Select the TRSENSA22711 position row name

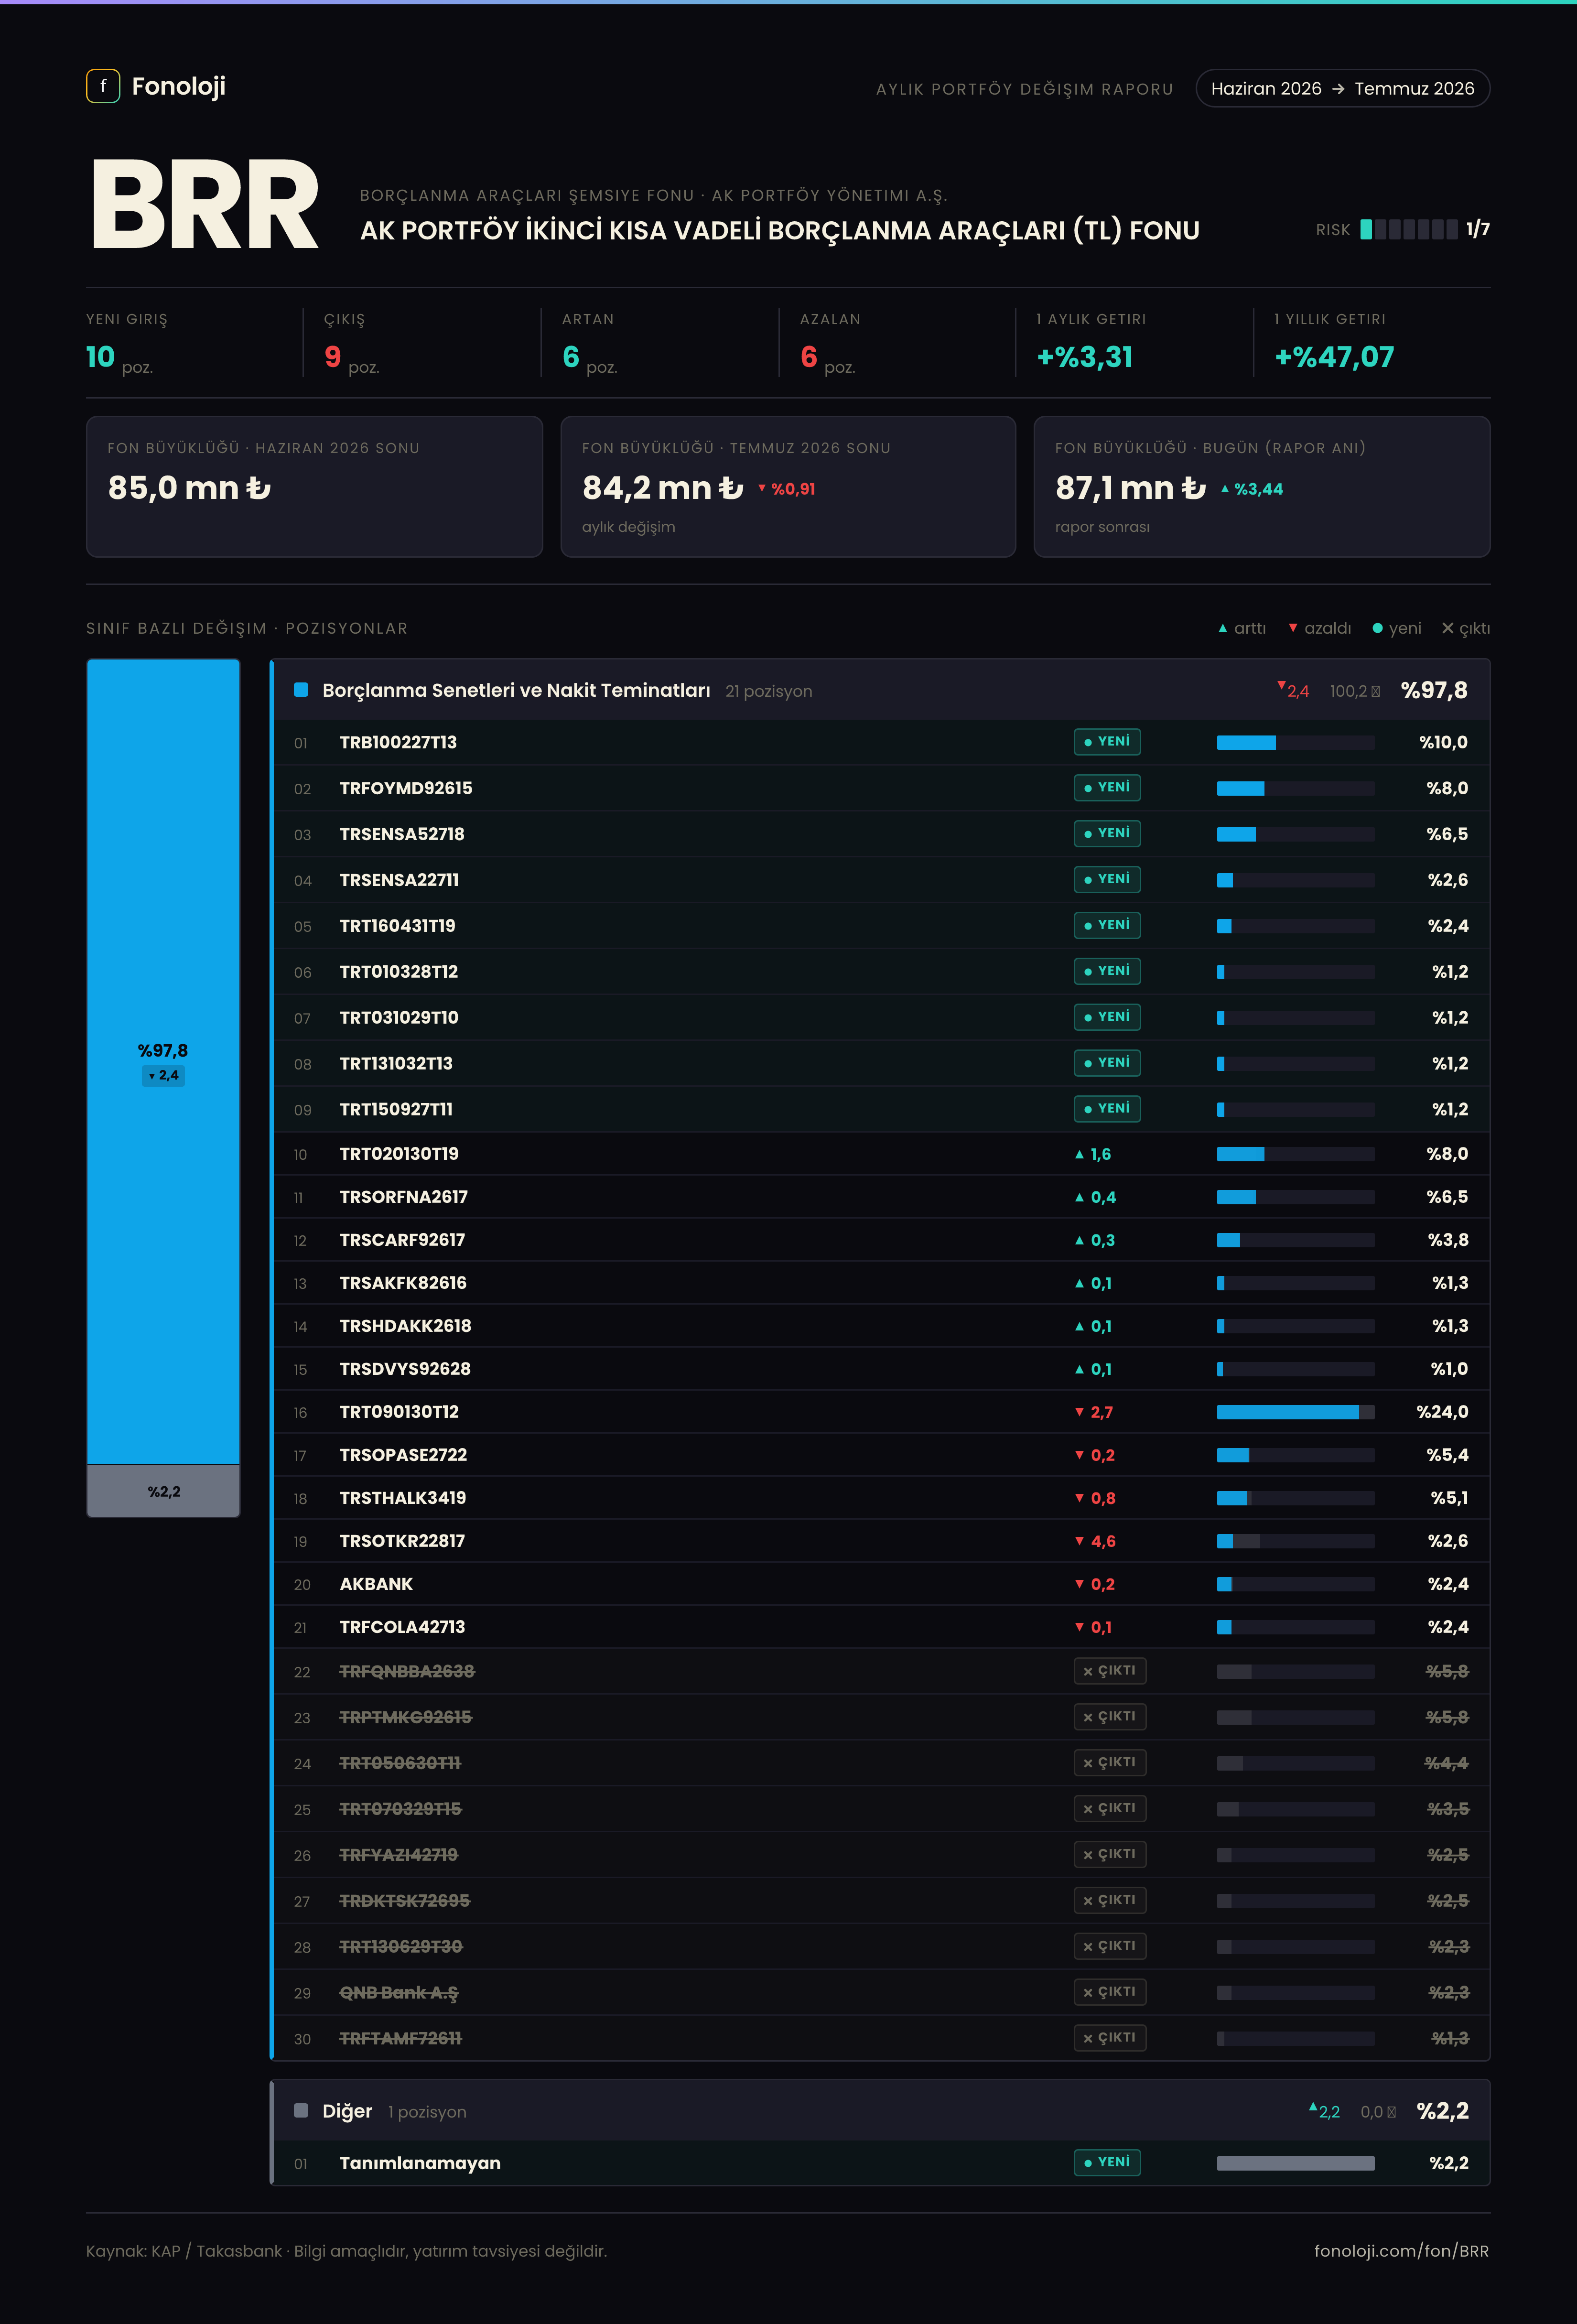(399, 880)
